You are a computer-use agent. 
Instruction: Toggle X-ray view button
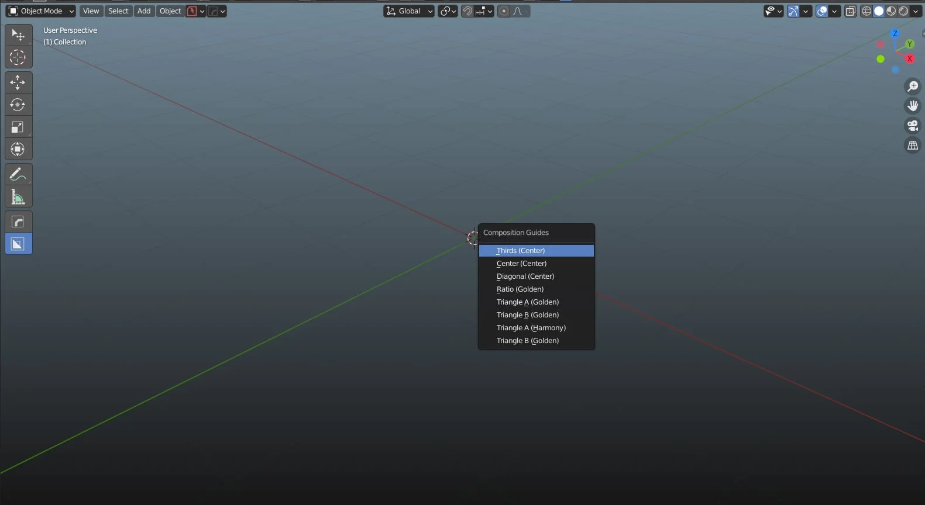point(851,11)
